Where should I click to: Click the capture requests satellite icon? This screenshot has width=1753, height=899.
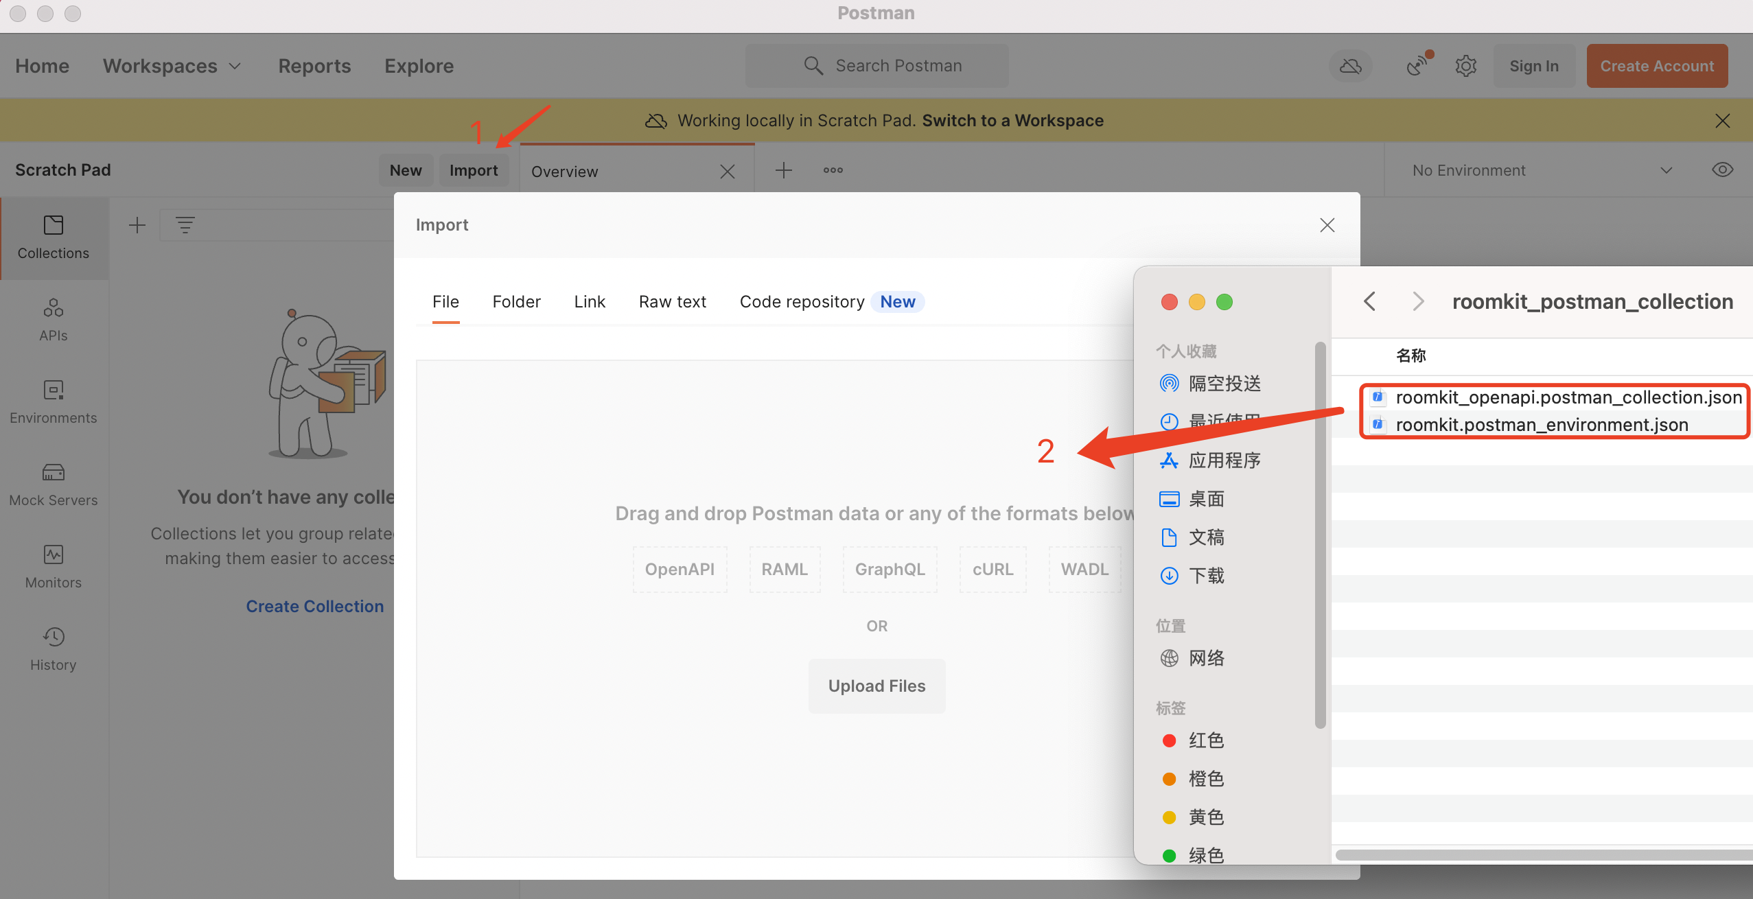tap(1417, 65)
